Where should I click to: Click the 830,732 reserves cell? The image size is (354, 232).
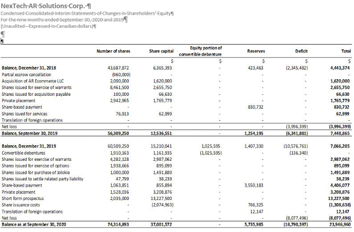(255, 107)
